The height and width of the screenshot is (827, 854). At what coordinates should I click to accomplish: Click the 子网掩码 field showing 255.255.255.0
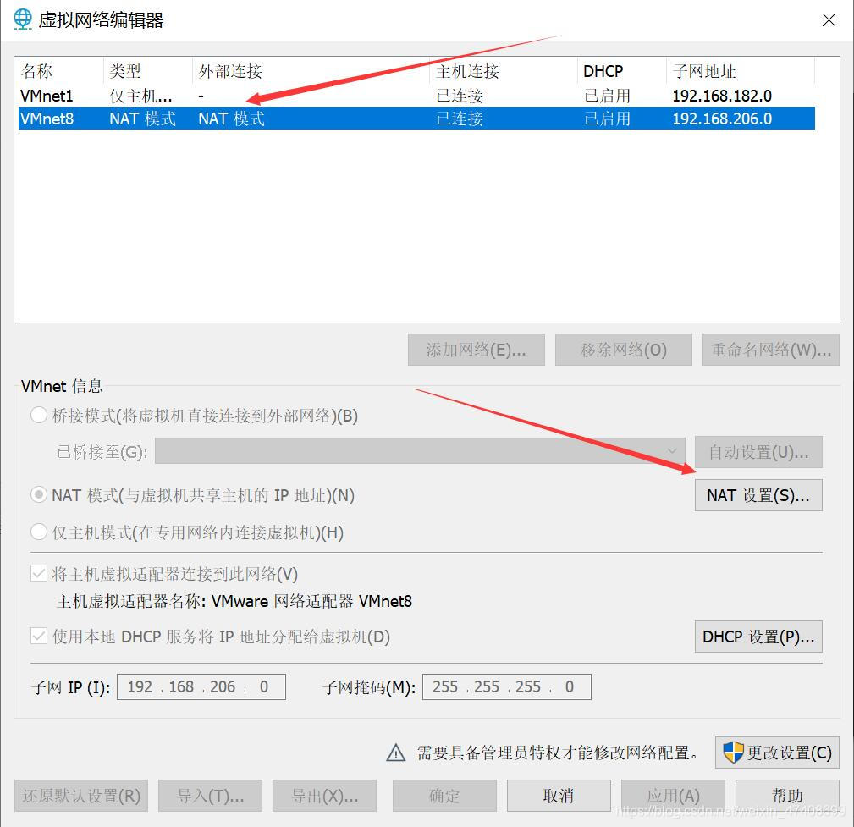point(506,687)
